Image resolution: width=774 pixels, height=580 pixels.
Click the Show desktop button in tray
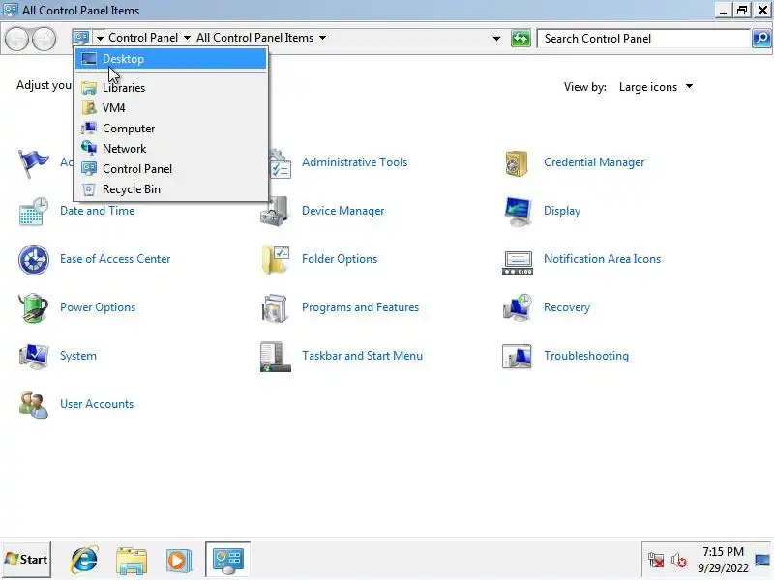click(x=762, y=560)
